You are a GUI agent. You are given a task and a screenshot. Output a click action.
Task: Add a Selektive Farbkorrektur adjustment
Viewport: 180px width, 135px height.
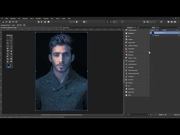coord(137,73)
